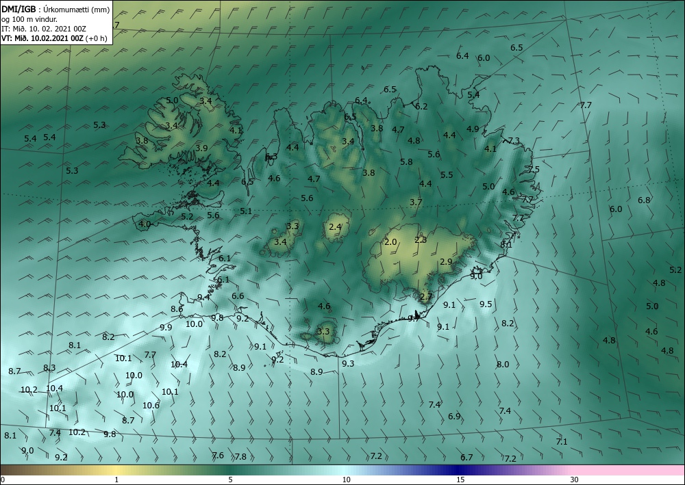Click the 5.0 value in the Westfjords
The height and width of the screenshot is (485, 685).
(172, 100)
